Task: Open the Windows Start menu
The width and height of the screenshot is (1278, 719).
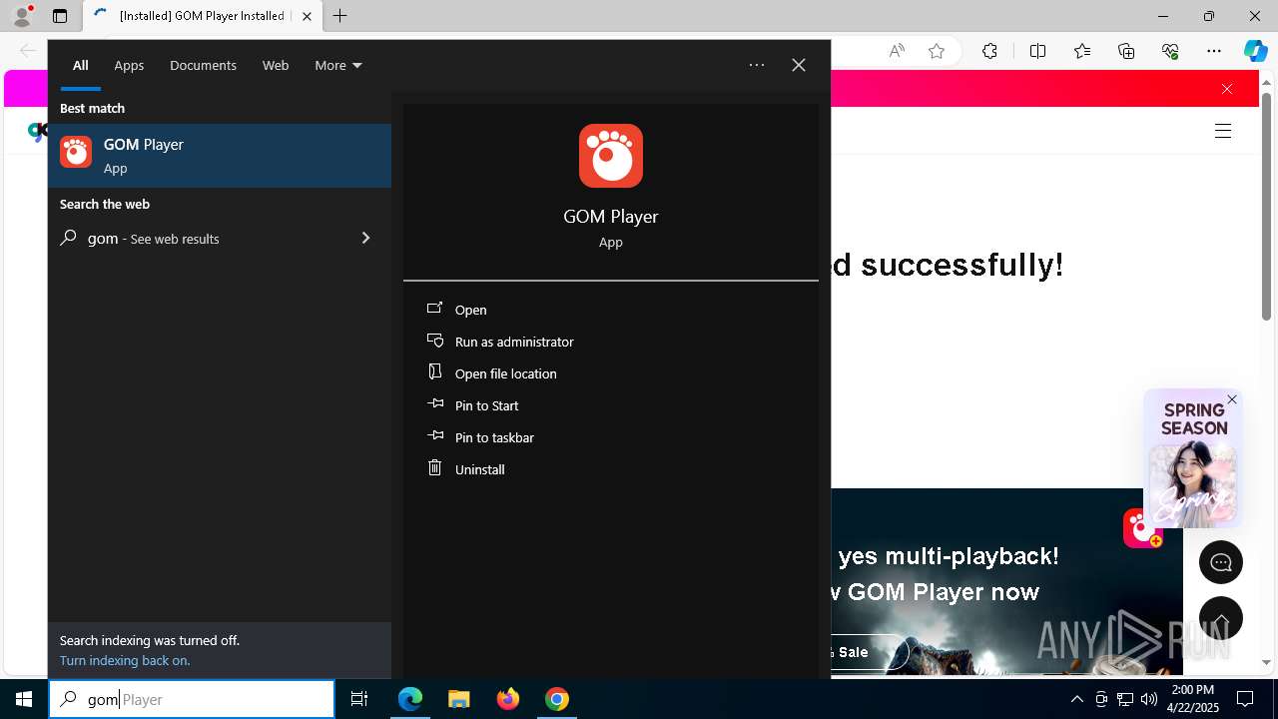Action: pos(24,699)
